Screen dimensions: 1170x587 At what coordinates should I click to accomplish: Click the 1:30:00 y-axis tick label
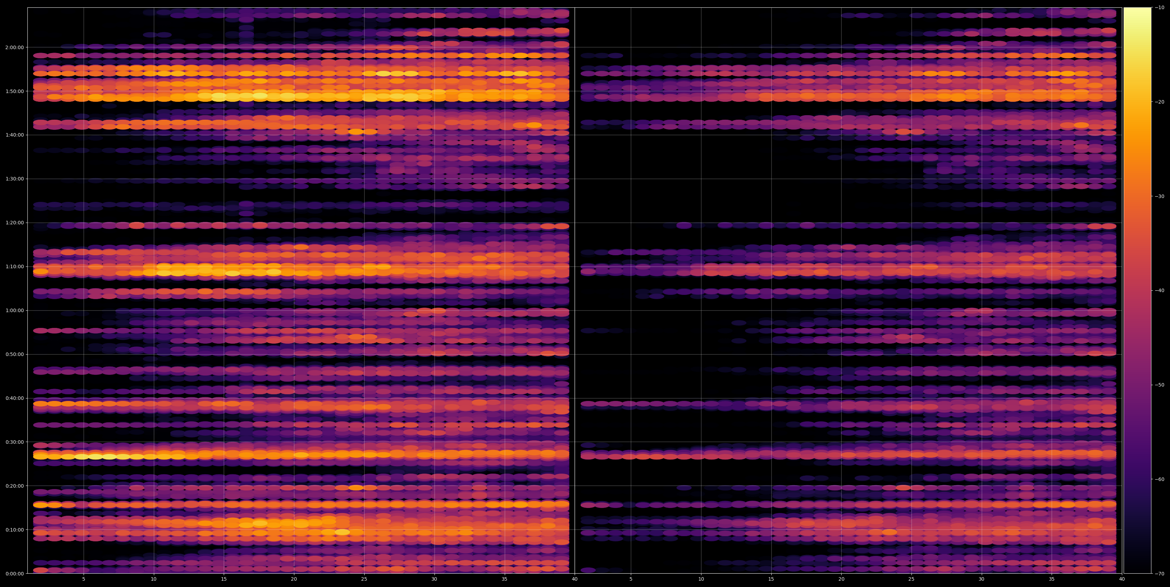coord(14,179)
